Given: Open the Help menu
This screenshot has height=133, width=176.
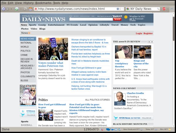Looking at the screenshot, I should [65, 3].
